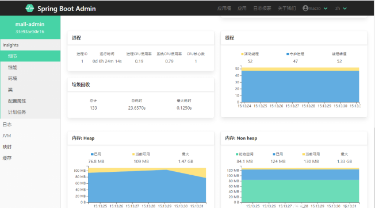The height and width of the screenshot is (208, 375).
Task: Click the Heap 当前可用 yellow legend swatch
Action: 133,154
